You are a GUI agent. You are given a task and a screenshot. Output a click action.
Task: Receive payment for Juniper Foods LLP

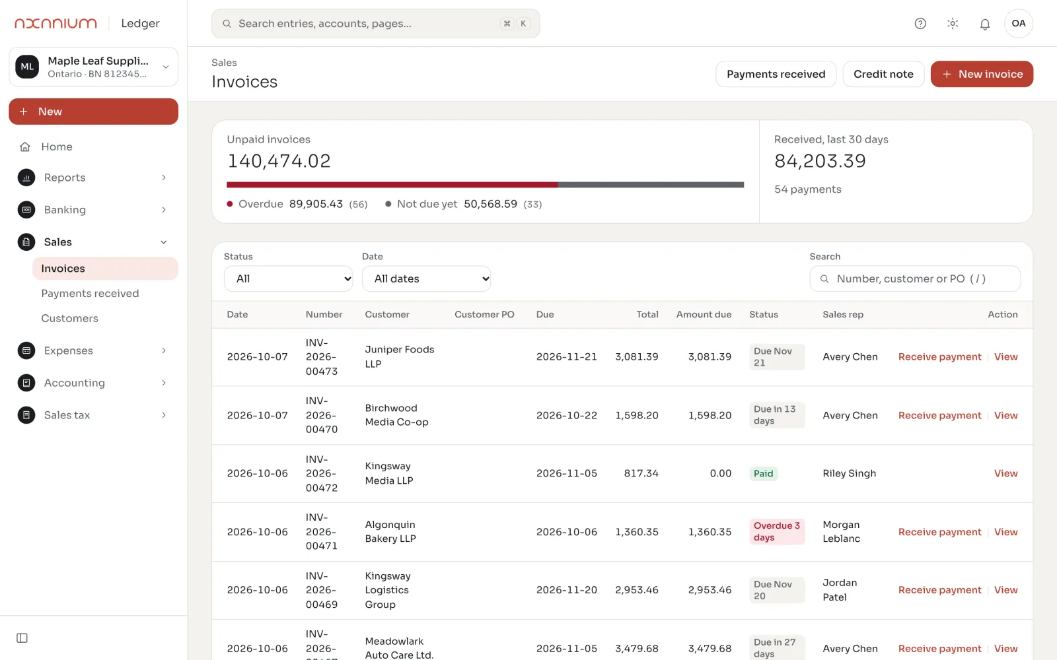[x=939, y=357]
